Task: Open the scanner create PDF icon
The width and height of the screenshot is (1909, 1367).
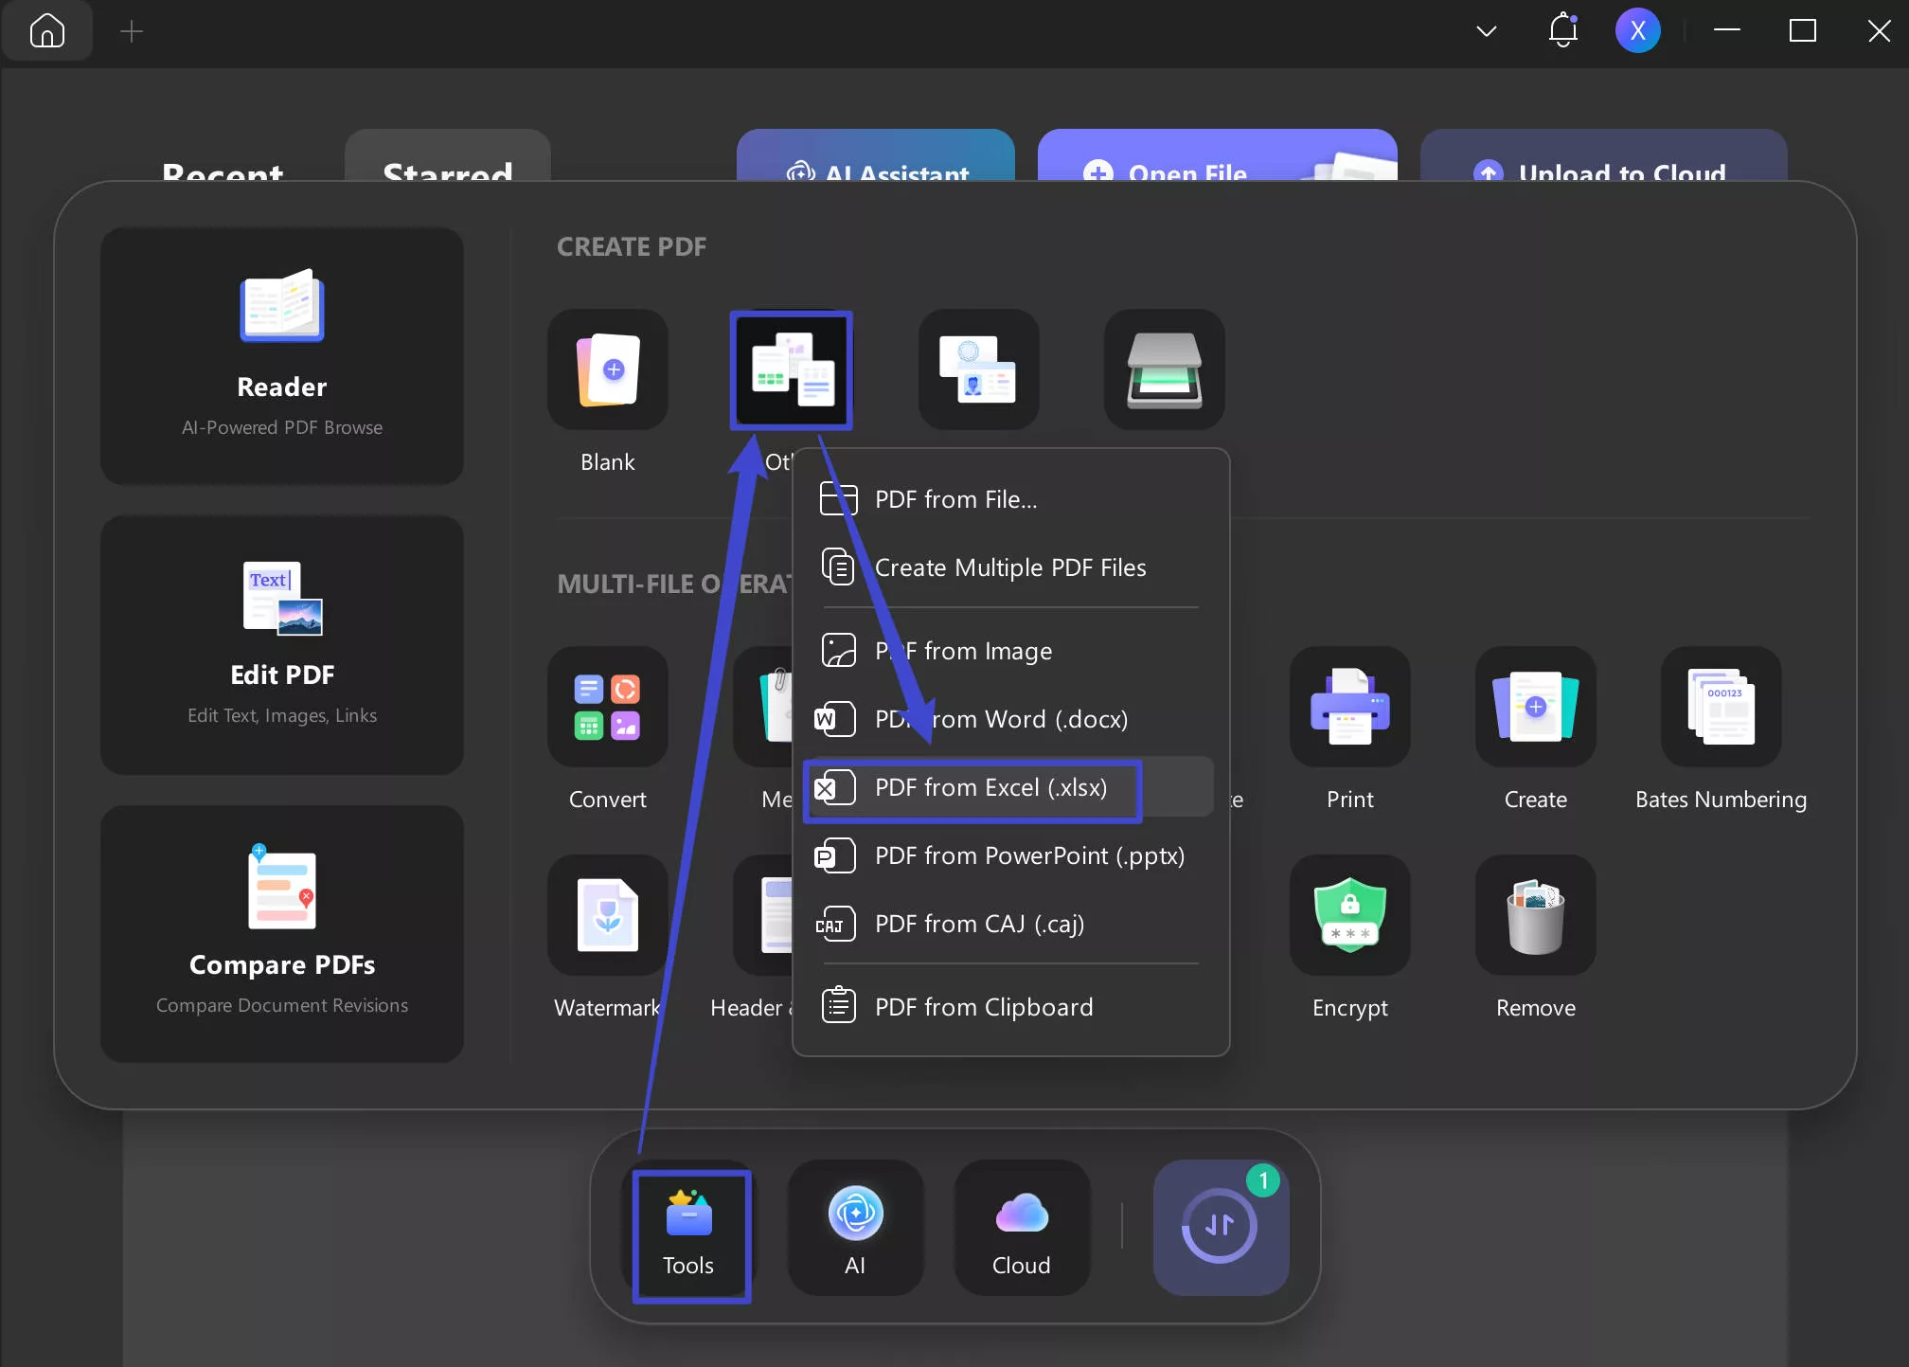Action: point(1164,369)
